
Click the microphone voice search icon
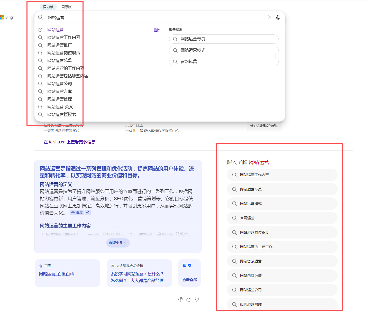point(278,17)
